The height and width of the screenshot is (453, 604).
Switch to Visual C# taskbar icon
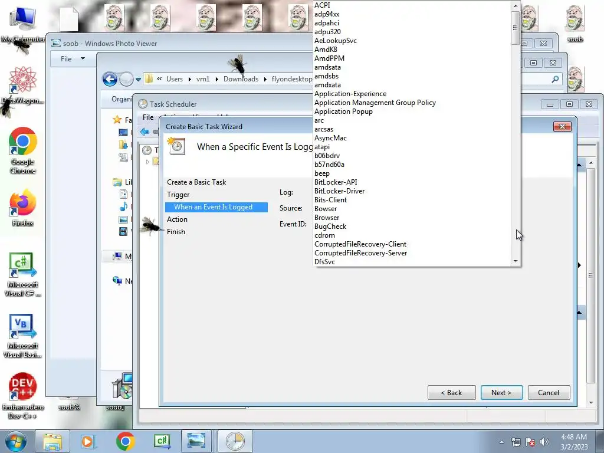tap(162, 441)
